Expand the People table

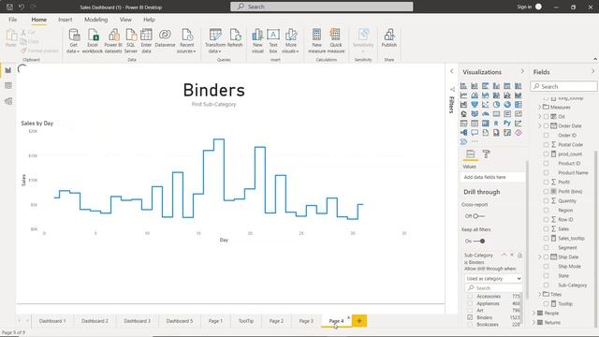pos(534,314)
